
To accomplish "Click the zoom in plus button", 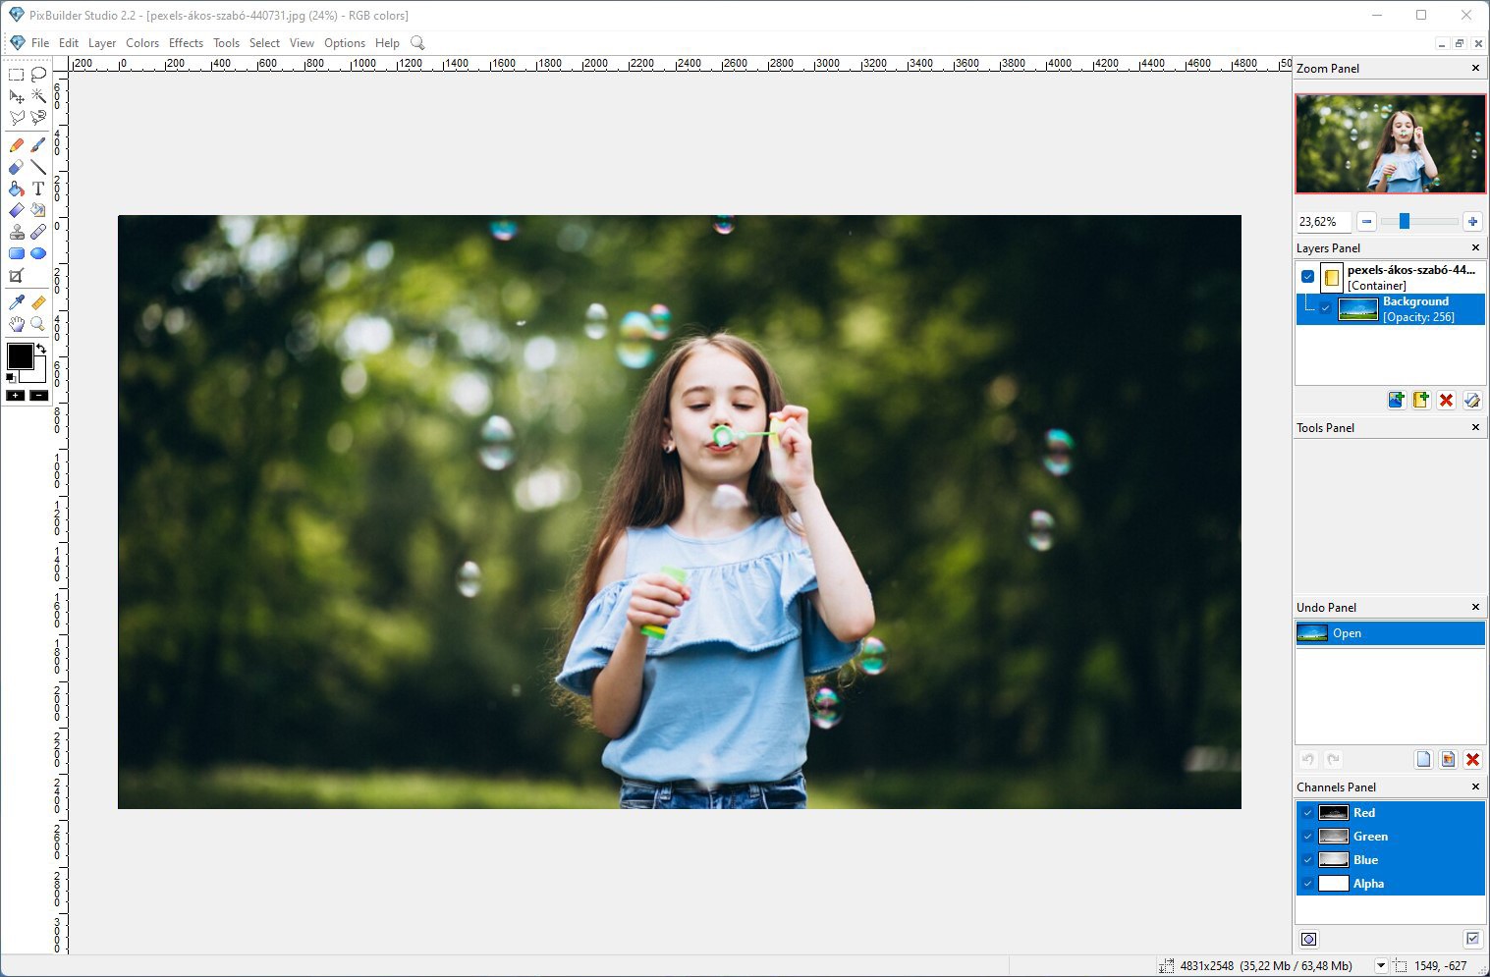I will coord(1471,222).
